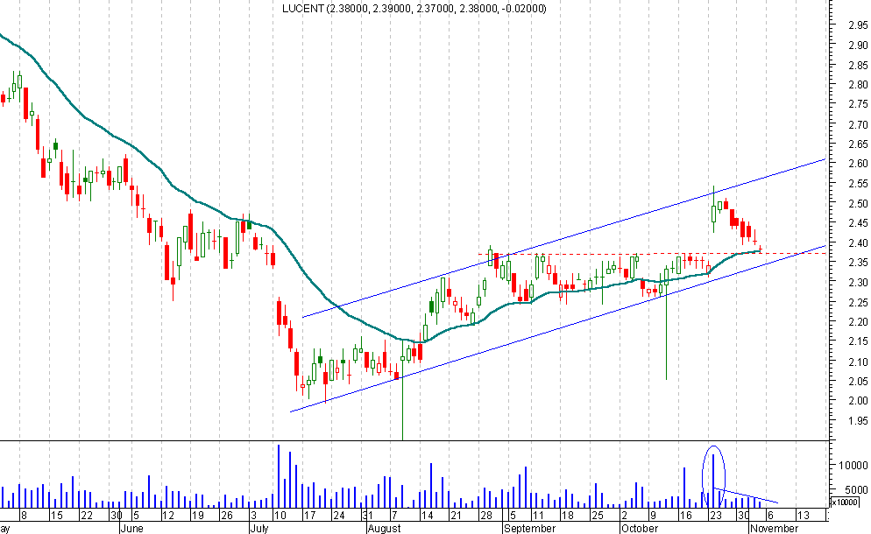Click date label 28 in August

pos(486,515)
